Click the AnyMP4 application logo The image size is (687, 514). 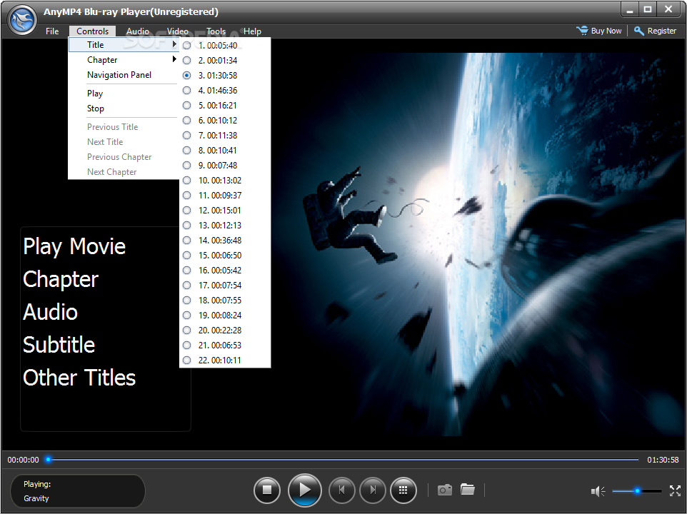click(x=22, y=20)
